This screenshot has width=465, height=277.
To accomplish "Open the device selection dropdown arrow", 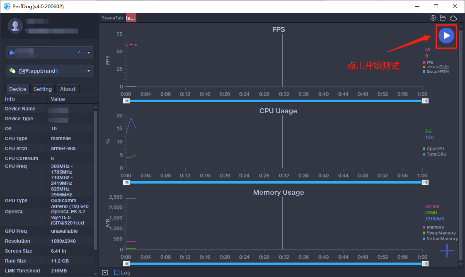I will click(89, 53).
